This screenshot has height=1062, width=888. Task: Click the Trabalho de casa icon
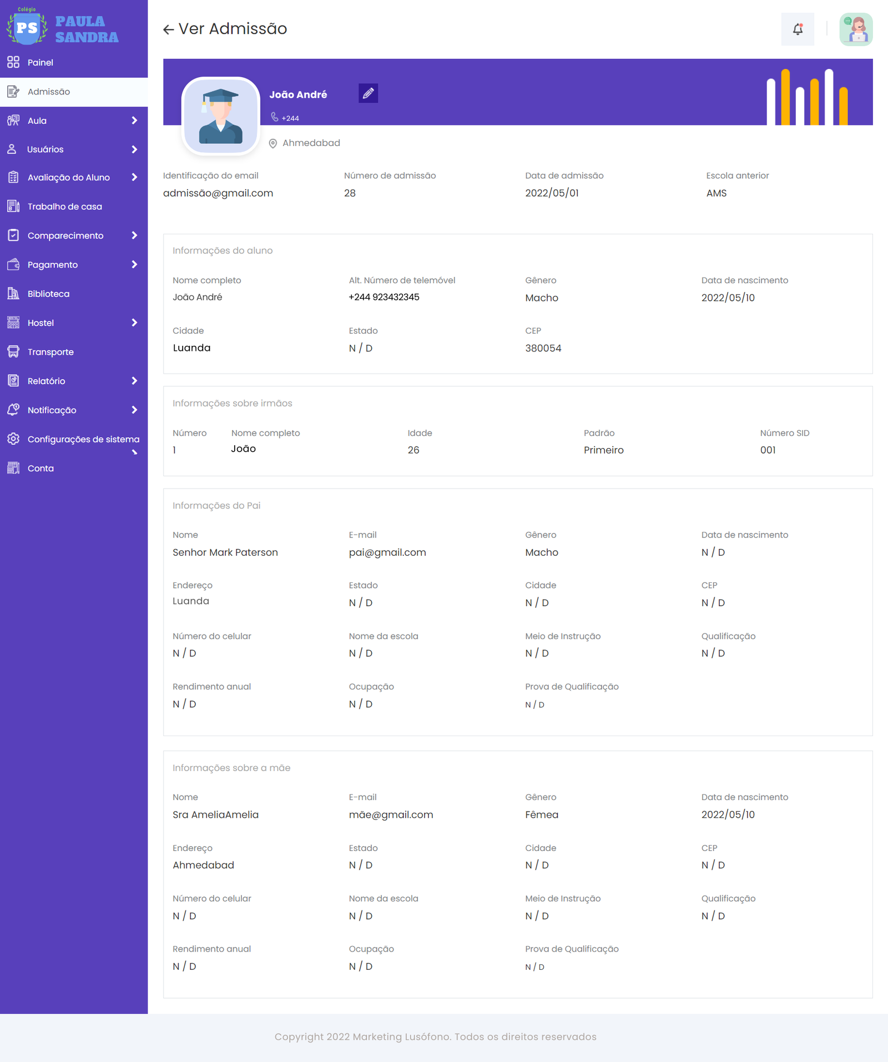13,207
